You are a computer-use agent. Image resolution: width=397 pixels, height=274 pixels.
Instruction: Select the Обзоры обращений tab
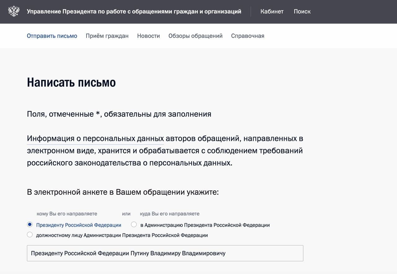click(195, 36)
